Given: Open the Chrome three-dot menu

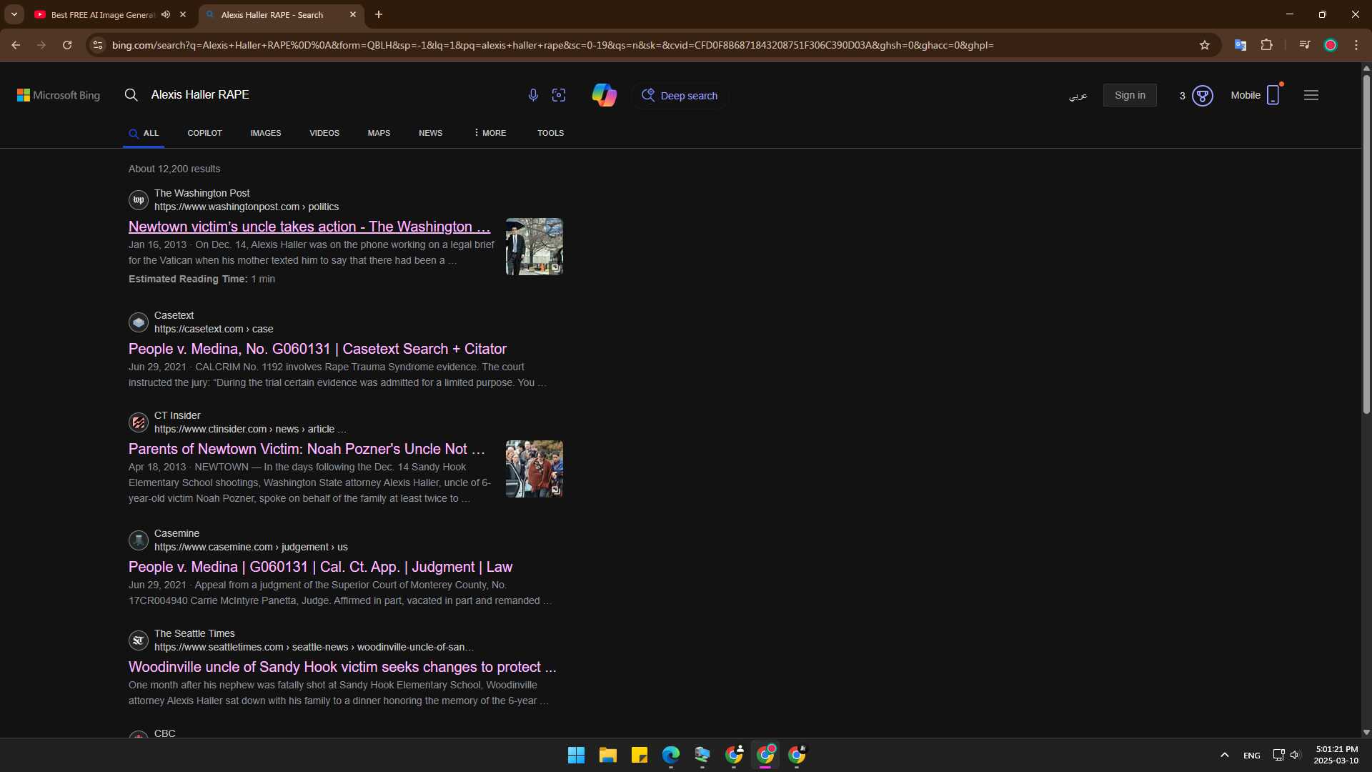Looking at the screenshot, I should (x=1356, y=45).
